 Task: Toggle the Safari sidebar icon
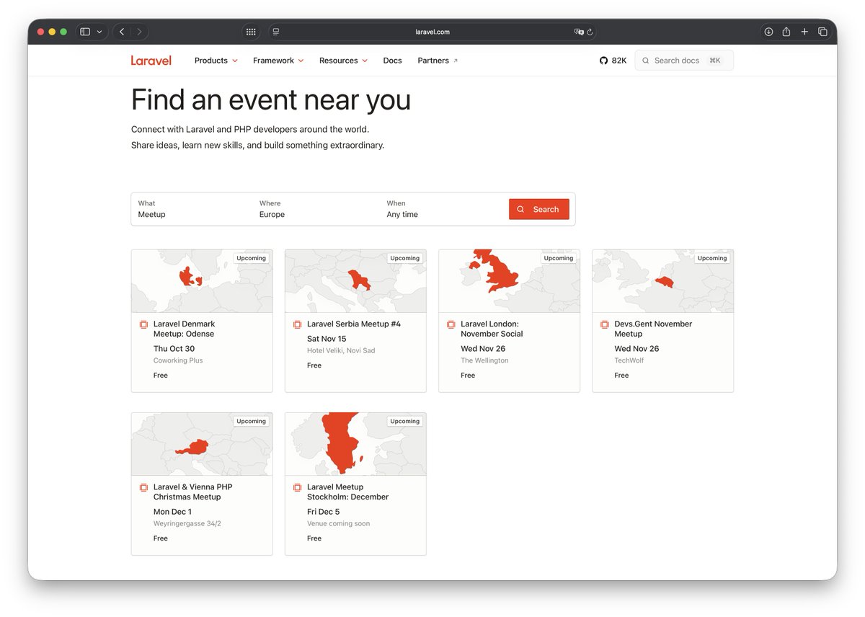coord(85,32)
